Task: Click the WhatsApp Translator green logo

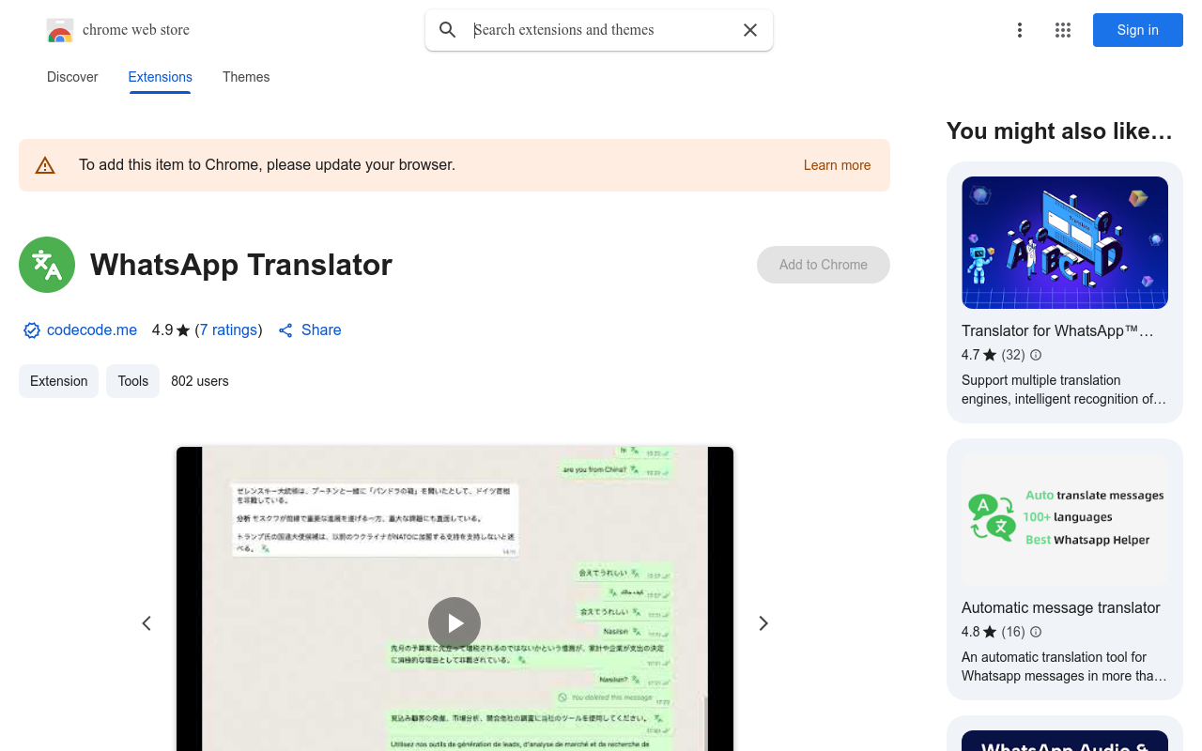Action: [47, 265]
